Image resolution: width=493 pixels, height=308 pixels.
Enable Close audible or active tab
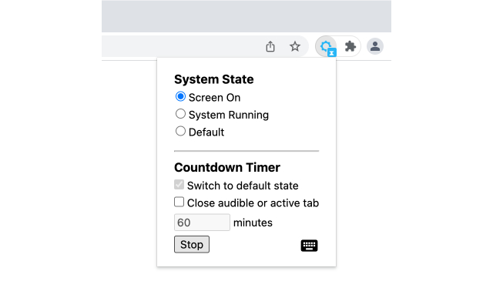pos(179,203)
